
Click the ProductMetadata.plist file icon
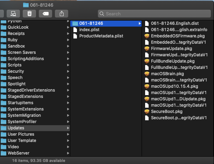75,36
